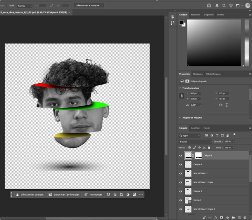Open the blend mode Normal dropdown
This screenshot has height=220, width=252.
pos(195,142)
